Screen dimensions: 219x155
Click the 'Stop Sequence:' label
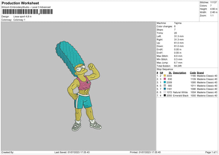(165, 69)
